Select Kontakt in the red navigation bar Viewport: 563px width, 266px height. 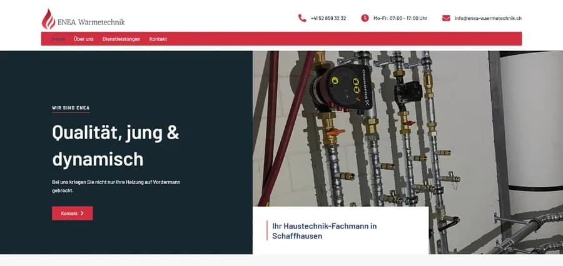158,39
